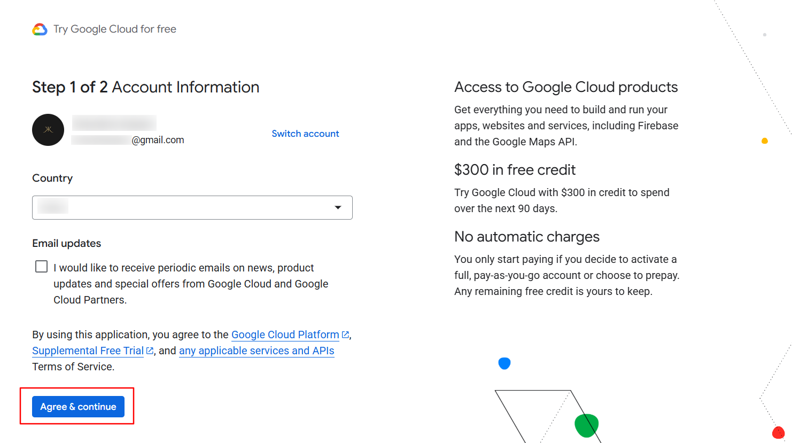Image resolution: width=792 pixels, height=443 pixels.
Task: Enable periodic email updates checkbox
Action: (x=41, y=267)
